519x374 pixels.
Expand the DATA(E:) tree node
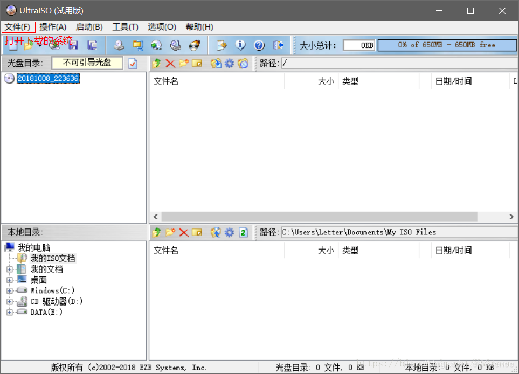point(10,313)
